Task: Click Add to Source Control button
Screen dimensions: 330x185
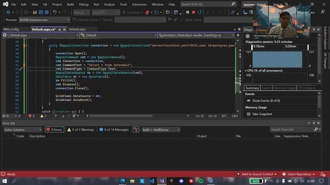Action: (x=257, y=174)
